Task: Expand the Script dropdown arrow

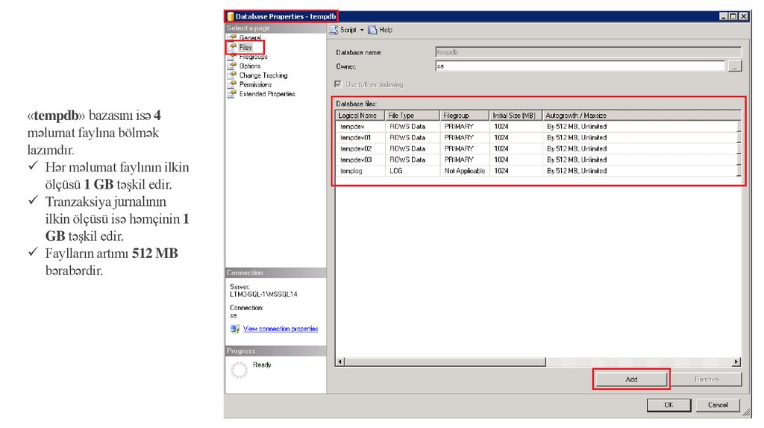Action: pyautogui.click(x=362, y=31)
